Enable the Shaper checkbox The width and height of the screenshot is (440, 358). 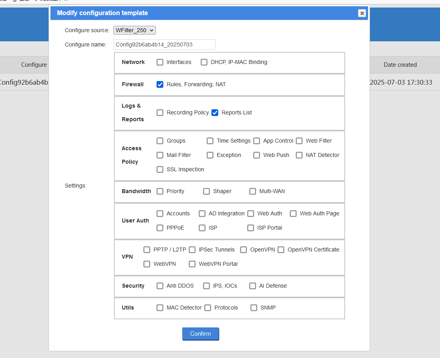[206, 191]
